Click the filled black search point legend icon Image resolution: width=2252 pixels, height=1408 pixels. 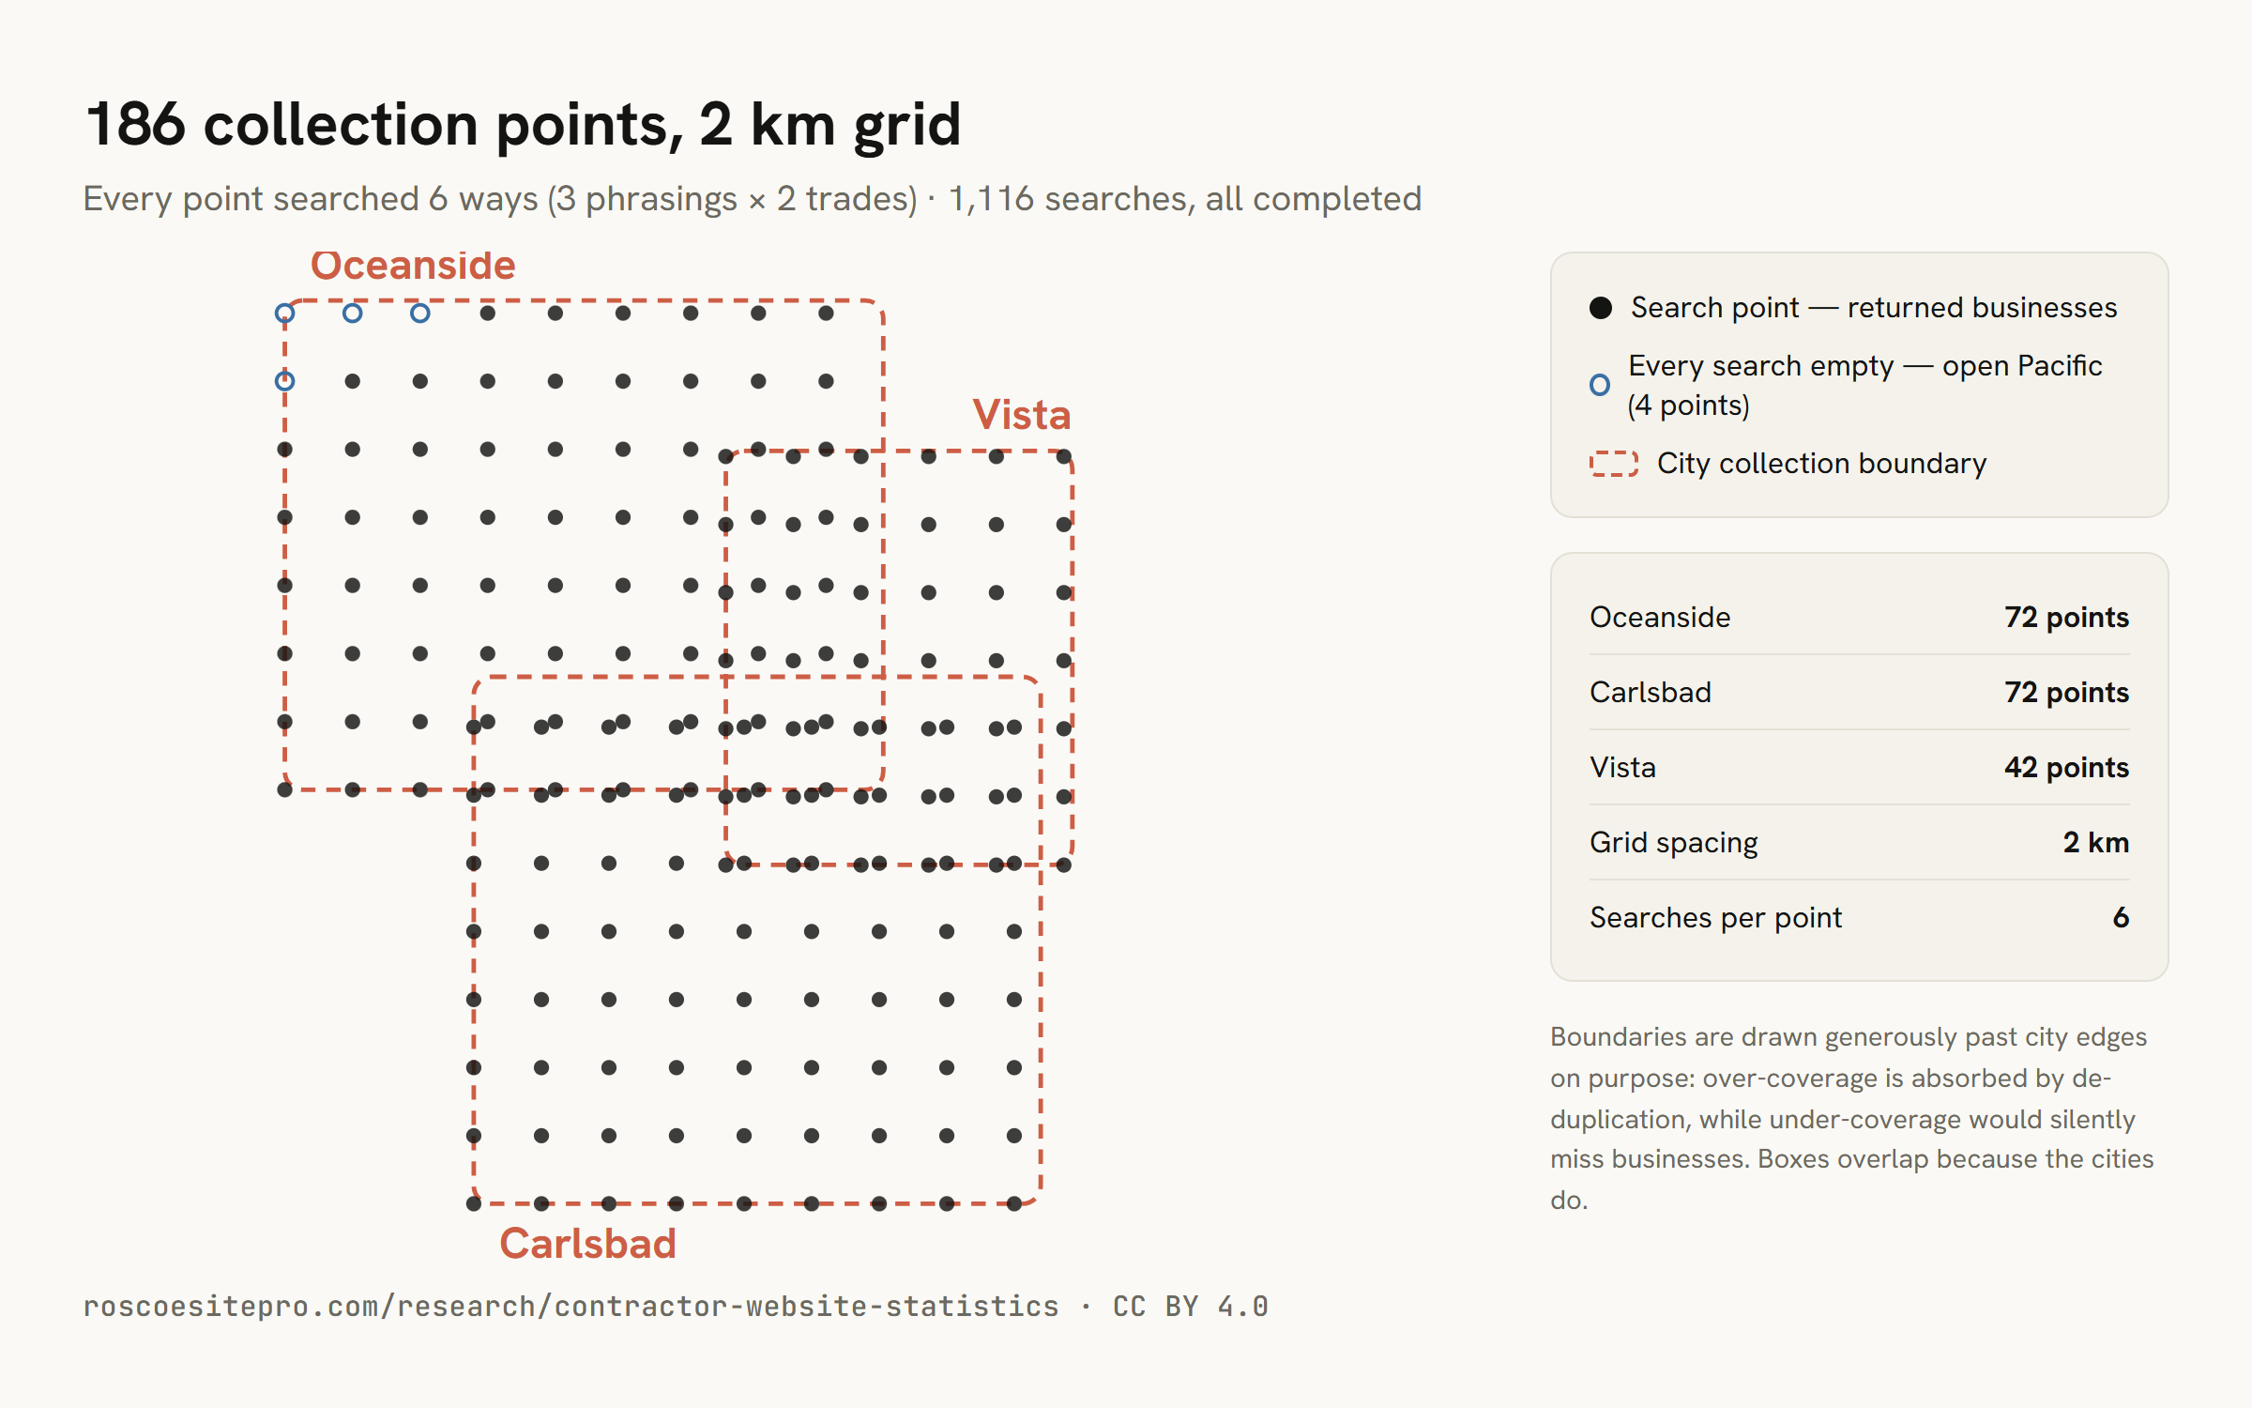click(x=1601, y=308)
